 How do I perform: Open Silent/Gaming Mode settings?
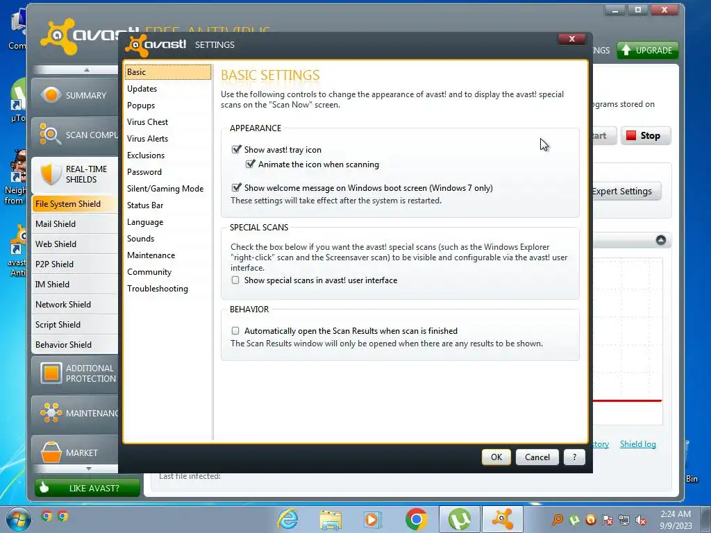(x=168, y=189)
